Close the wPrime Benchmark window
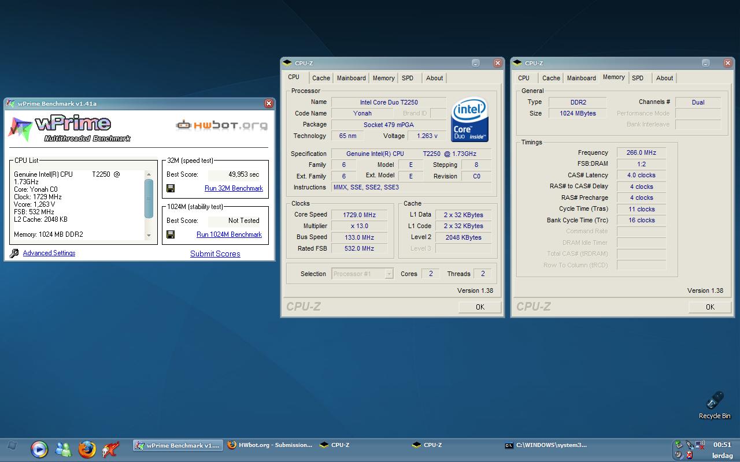Image resolution: width=740 pixels, height=462 pixels. coord(269,103)
